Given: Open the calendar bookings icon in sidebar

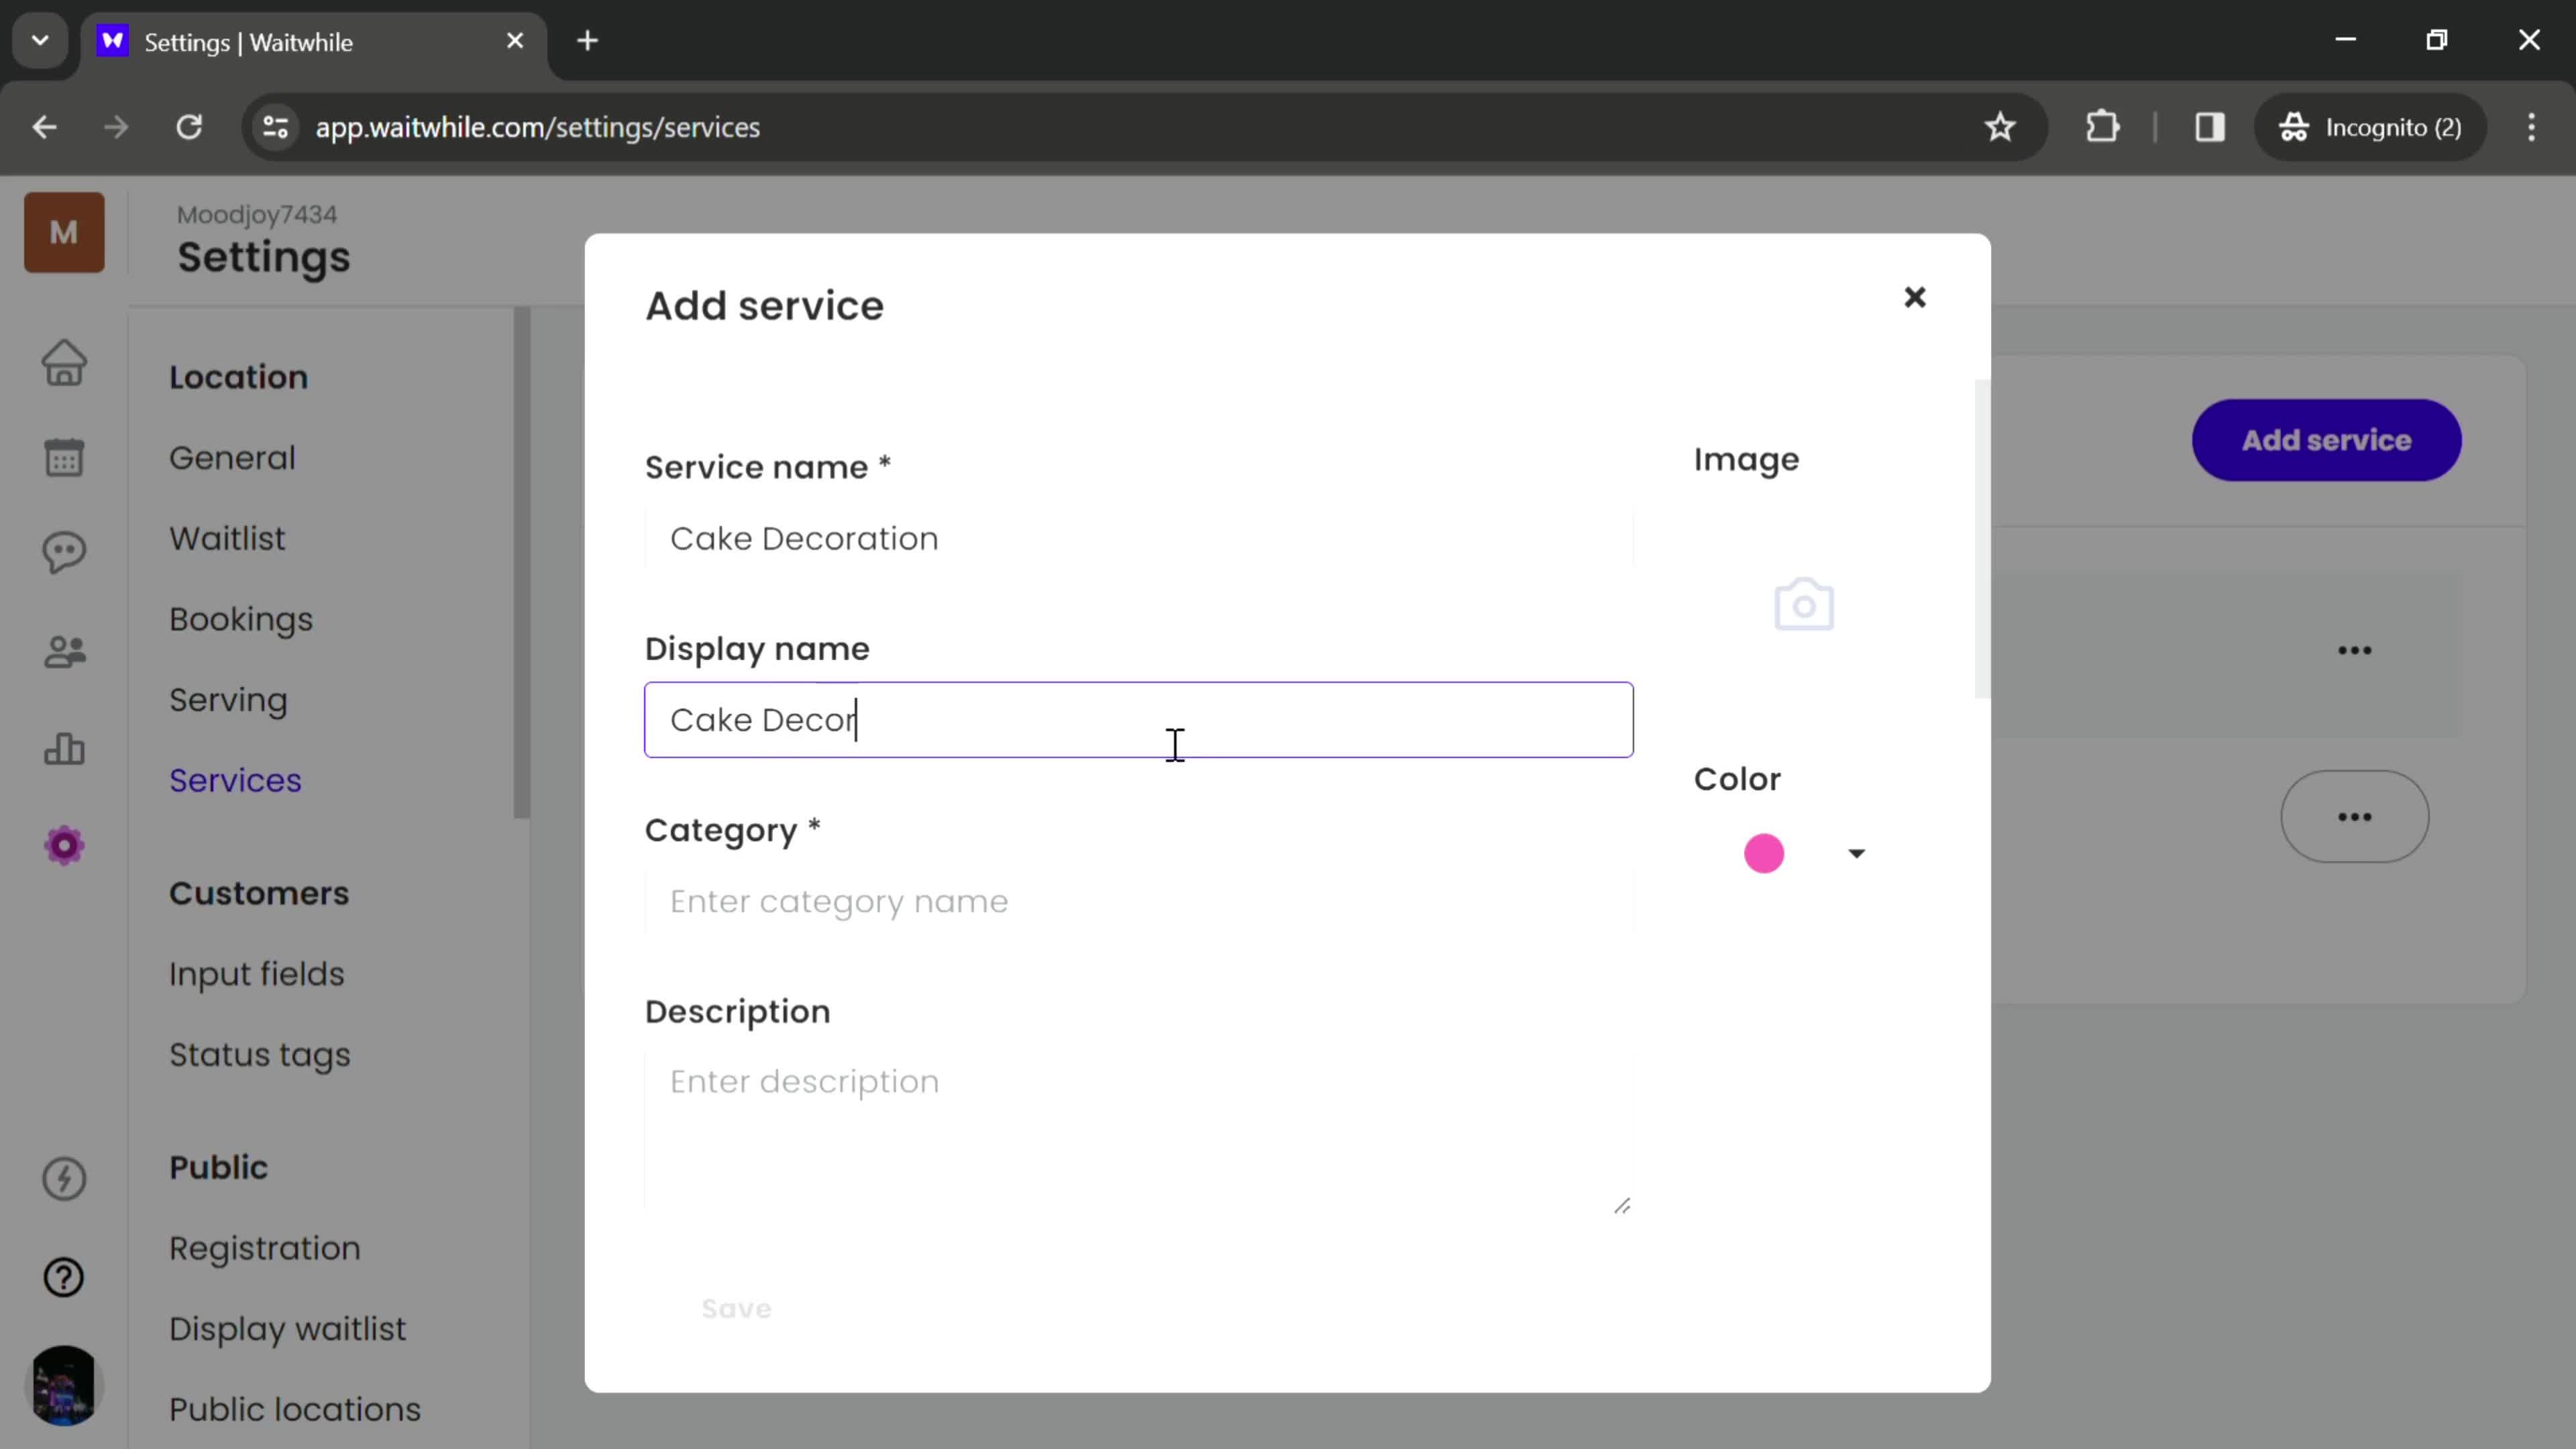Looking at the screenshot, I should coord(64,458).
